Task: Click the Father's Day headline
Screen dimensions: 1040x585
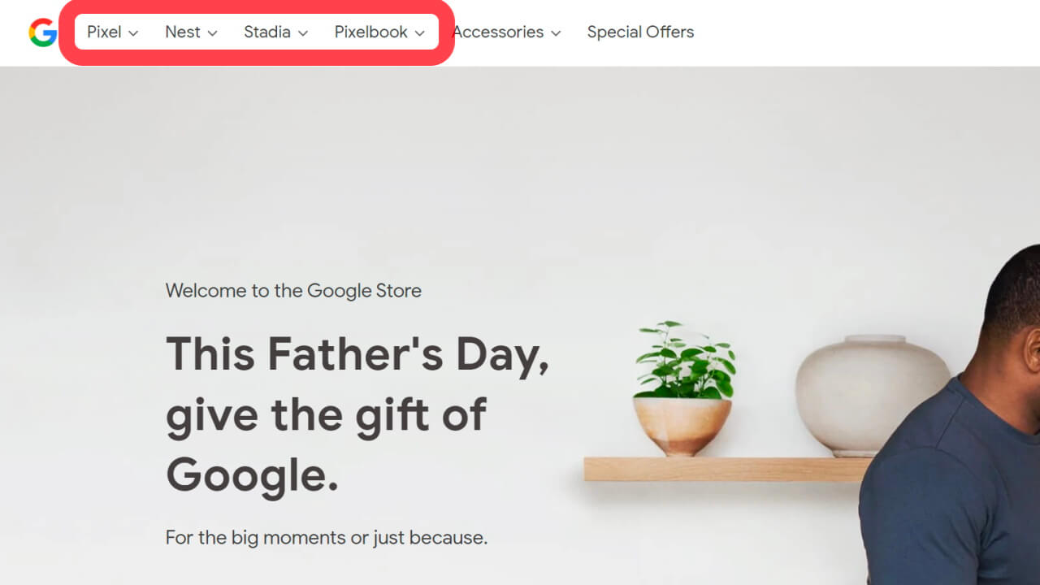Action: click(357, 414)
